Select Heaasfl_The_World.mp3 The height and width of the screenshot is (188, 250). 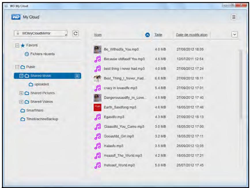(x=123, y=156)
